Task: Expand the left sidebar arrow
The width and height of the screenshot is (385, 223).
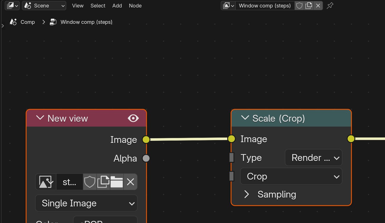Action: [x=3, y=26]
